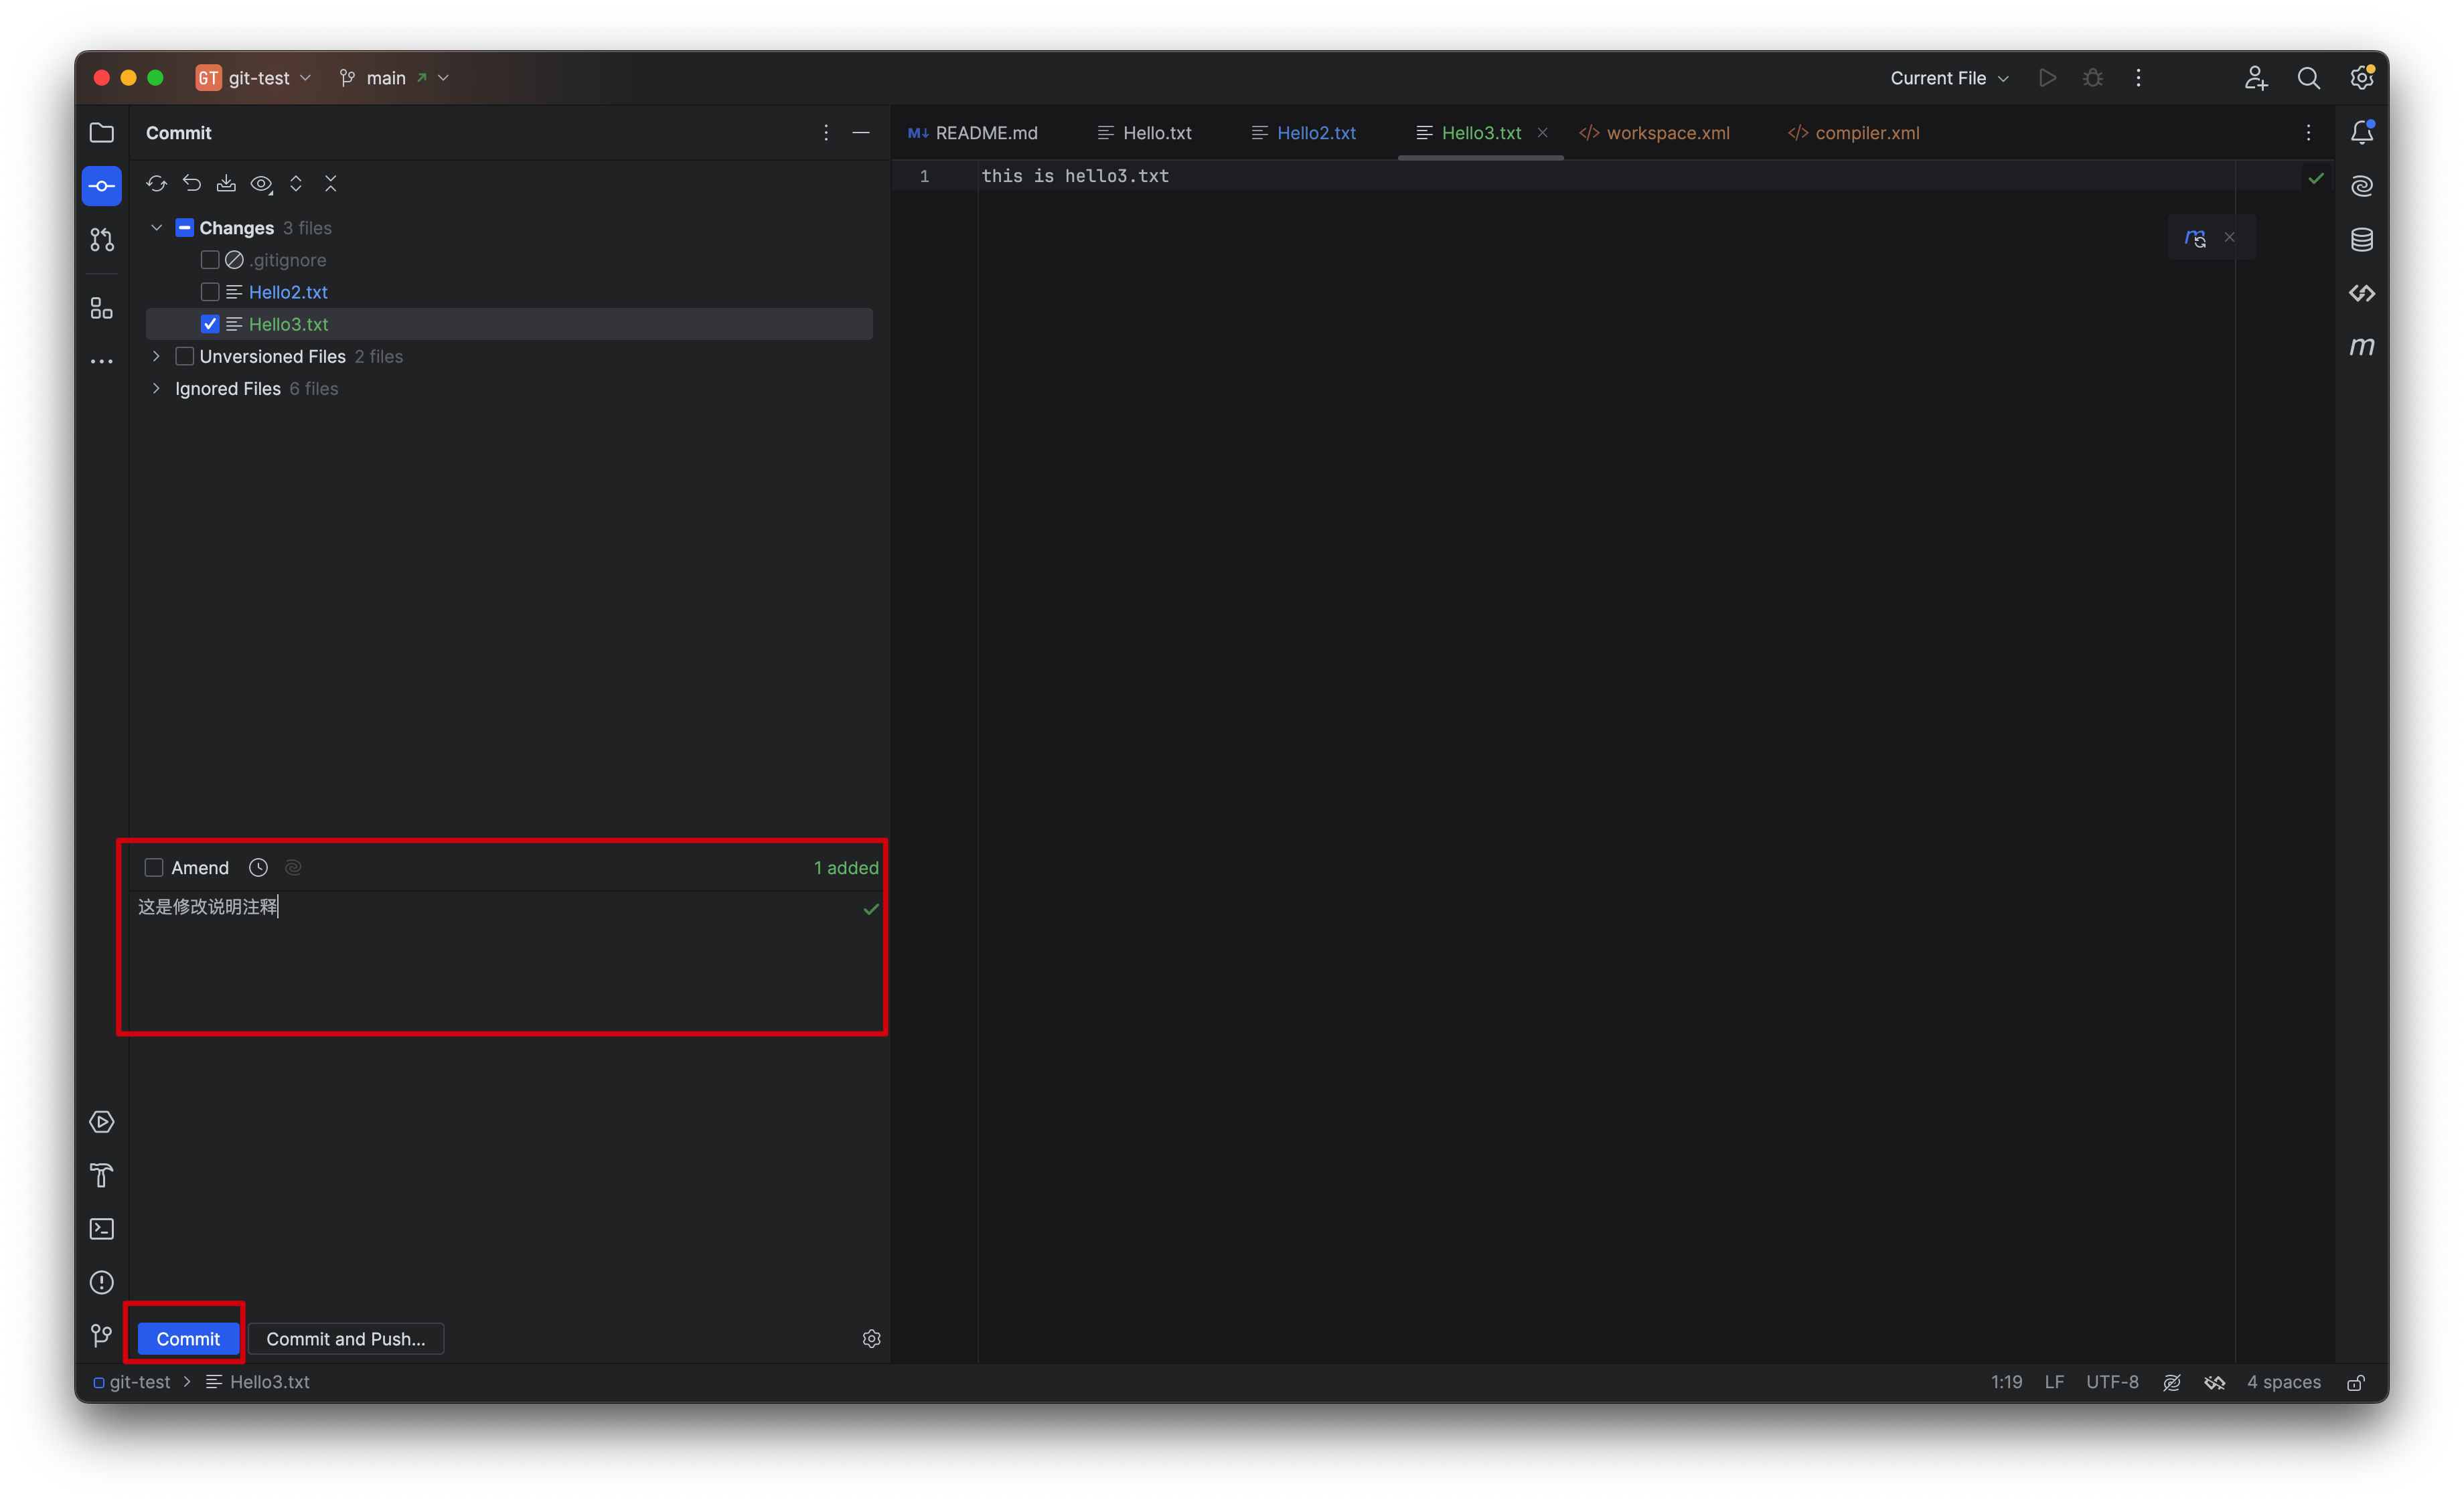Select the Commit tool window icon
Screen dimensions: 2464x1502
[x=101, y=185]
